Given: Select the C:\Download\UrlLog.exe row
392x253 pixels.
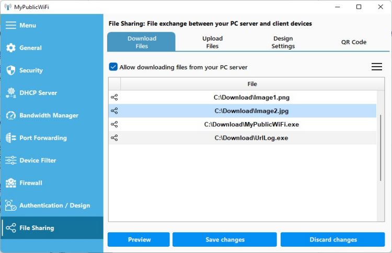Looking at the screenshot, I should click(x=243, y=138).
